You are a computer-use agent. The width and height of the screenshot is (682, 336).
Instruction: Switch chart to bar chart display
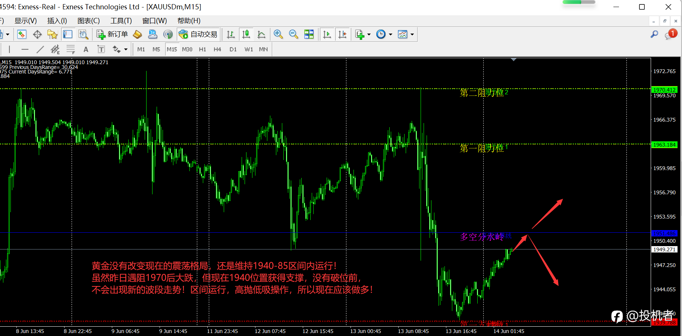(231, 34)
